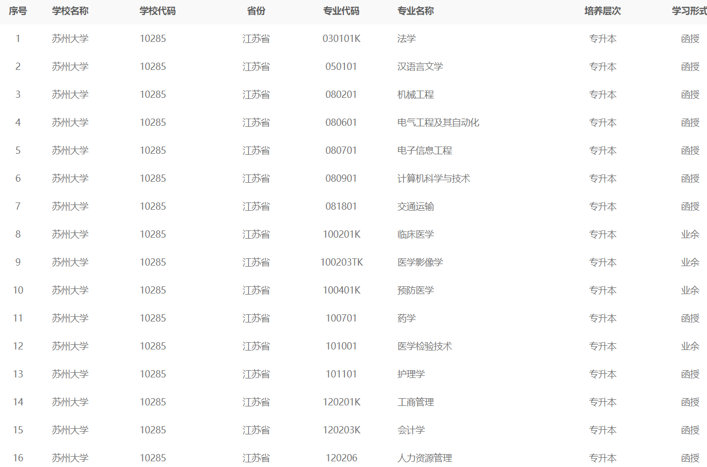
Task: Click 业余 in the 医学检验技术 row
Action: pos(690,346)
